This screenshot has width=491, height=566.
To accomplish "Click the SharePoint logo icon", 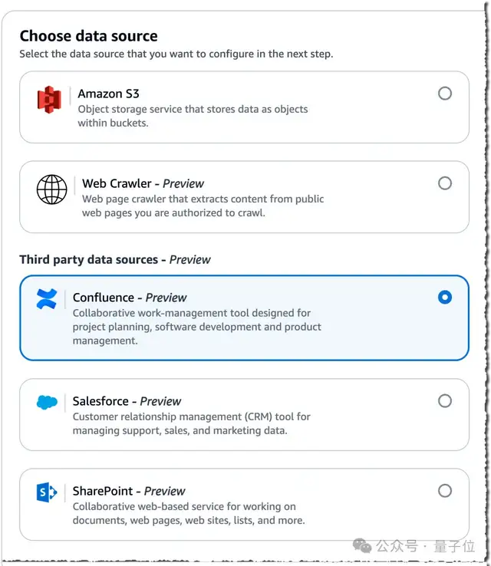I will 47,492.
